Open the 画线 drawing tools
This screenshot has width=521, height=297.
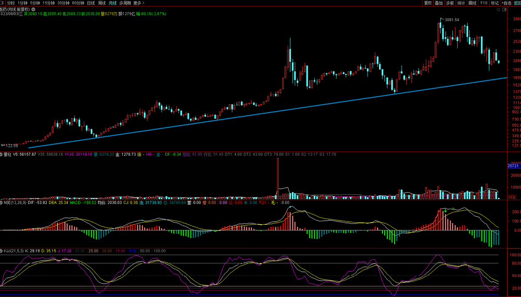[472, 3]
